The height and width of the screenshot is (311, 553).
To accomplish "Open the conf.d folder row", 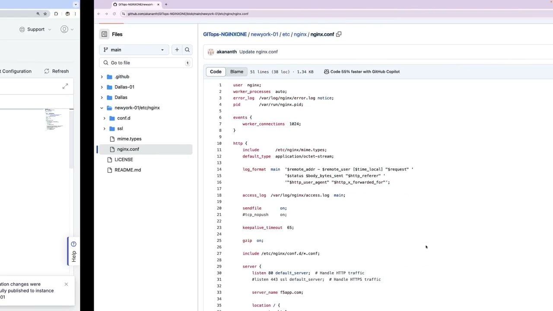I will coord(146,118).
